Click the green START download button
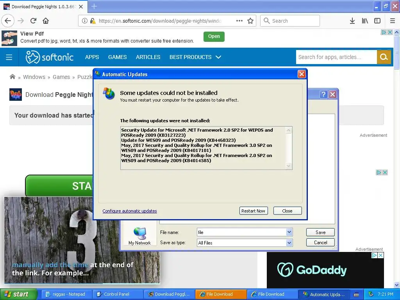Viewport: 400px width, 300px height. [59, 186]
